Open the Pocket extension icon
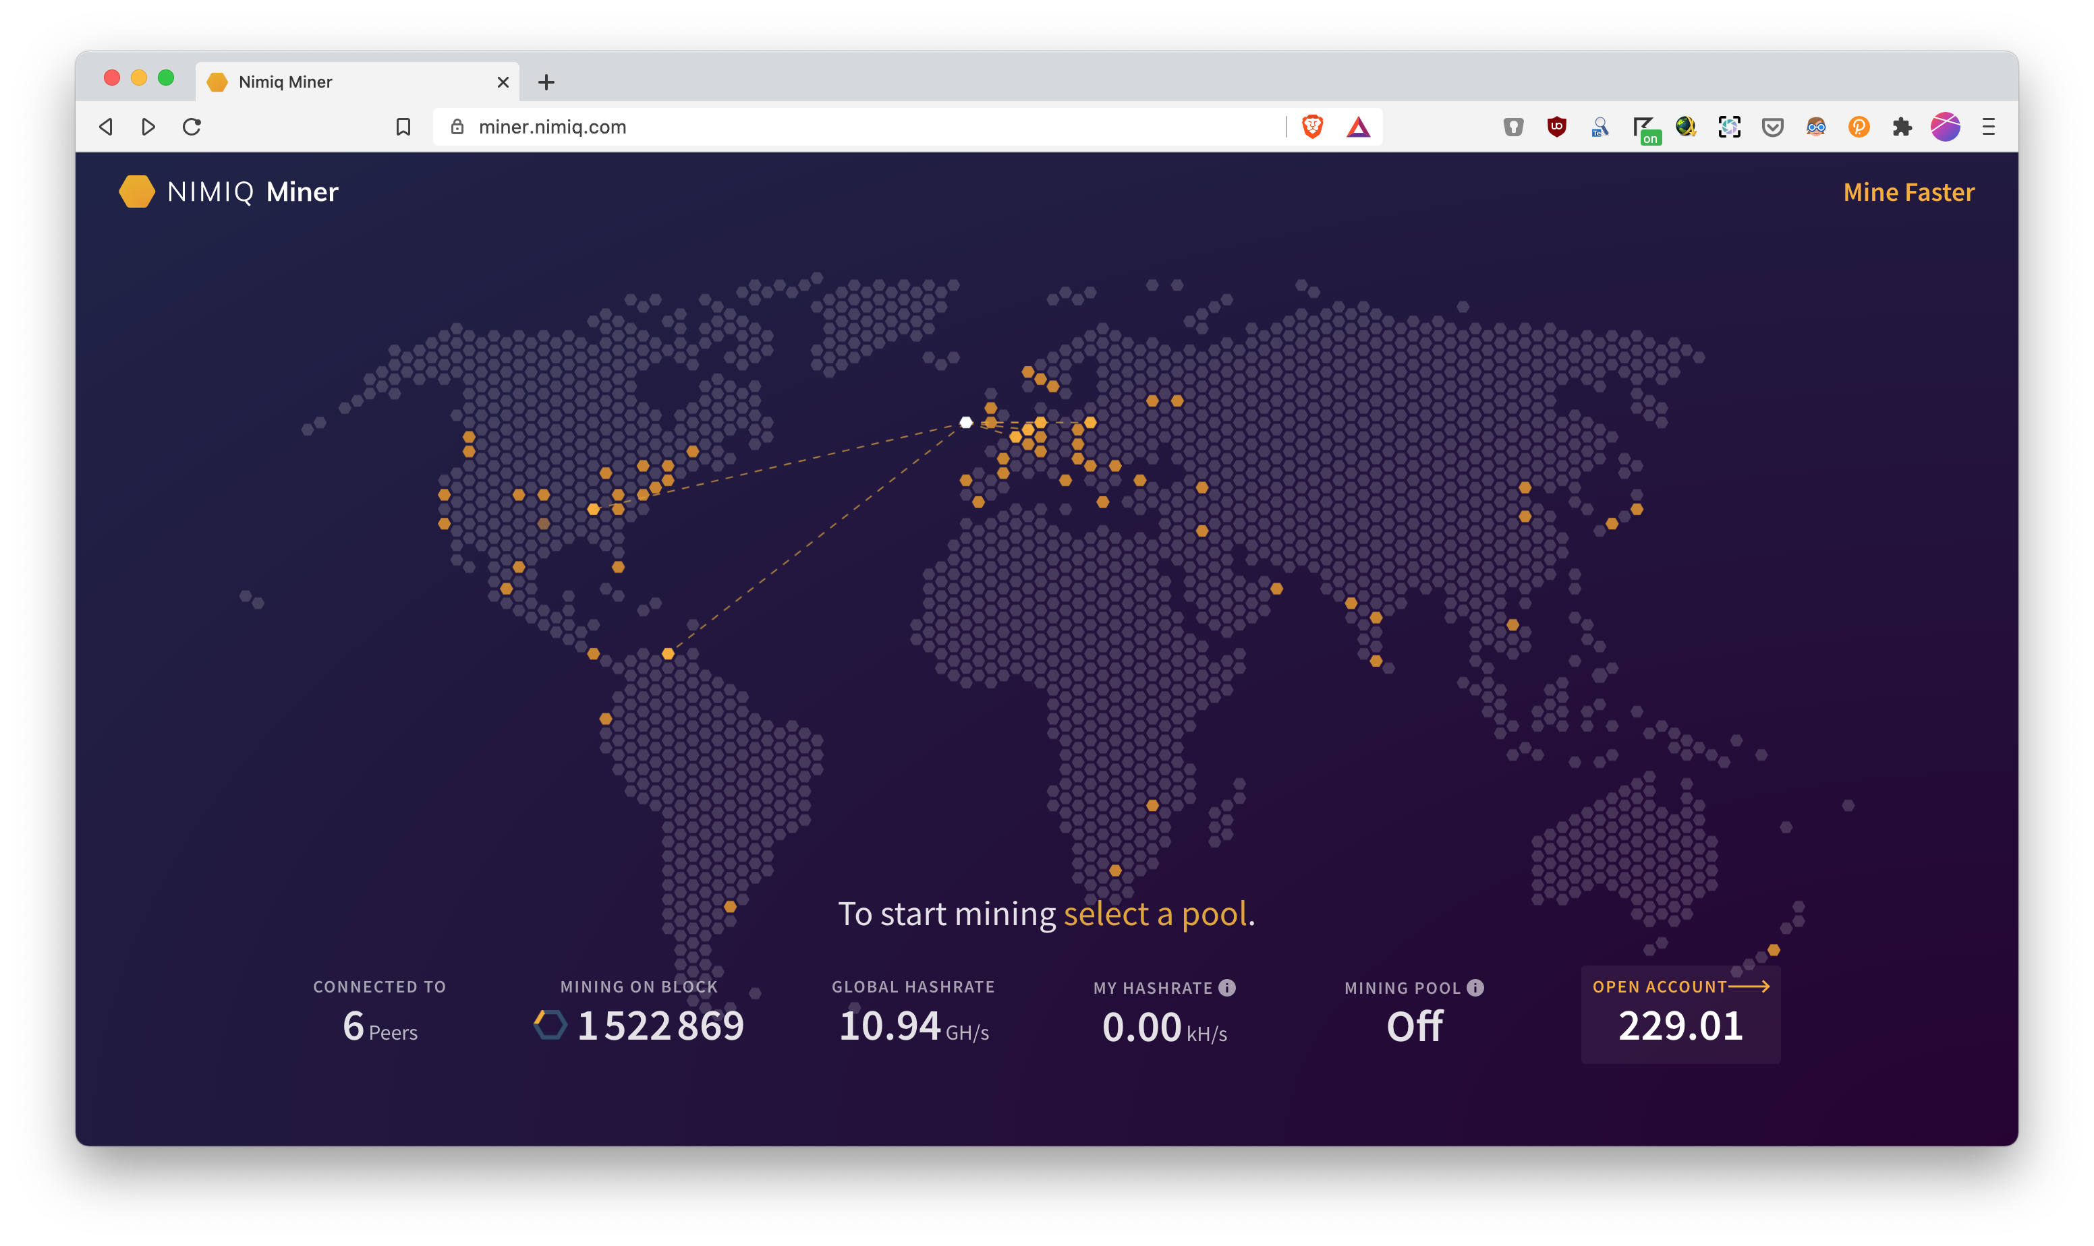This screenshot has height=1246, width=2094. click(1772, 127)
